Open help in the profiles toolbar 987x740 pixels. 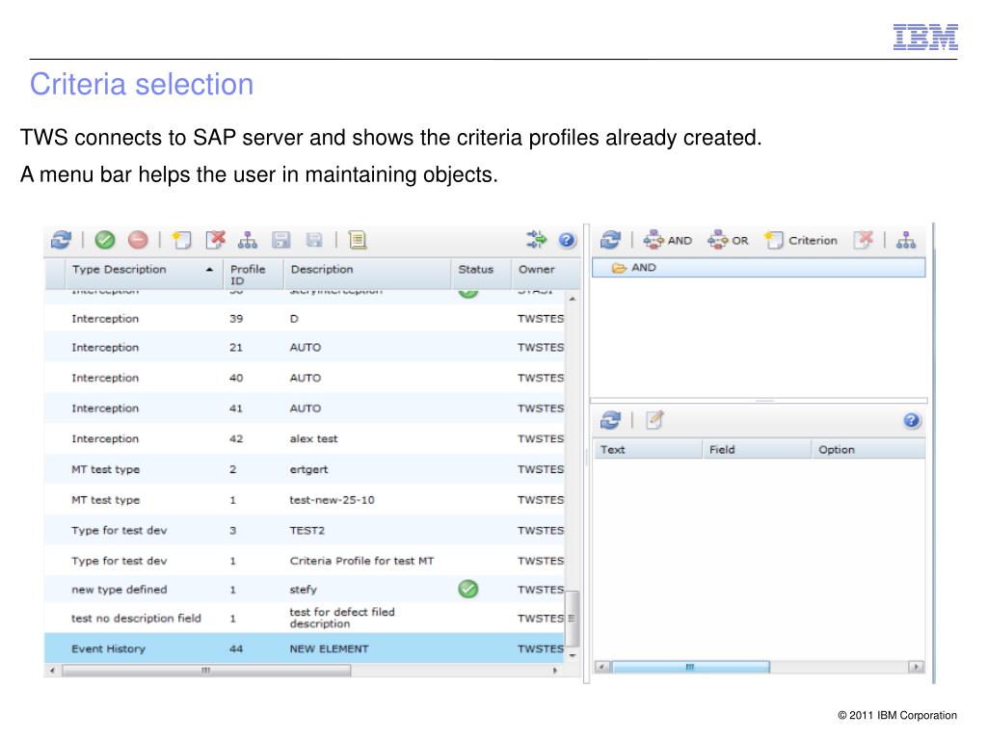click(x=567, y=240)
